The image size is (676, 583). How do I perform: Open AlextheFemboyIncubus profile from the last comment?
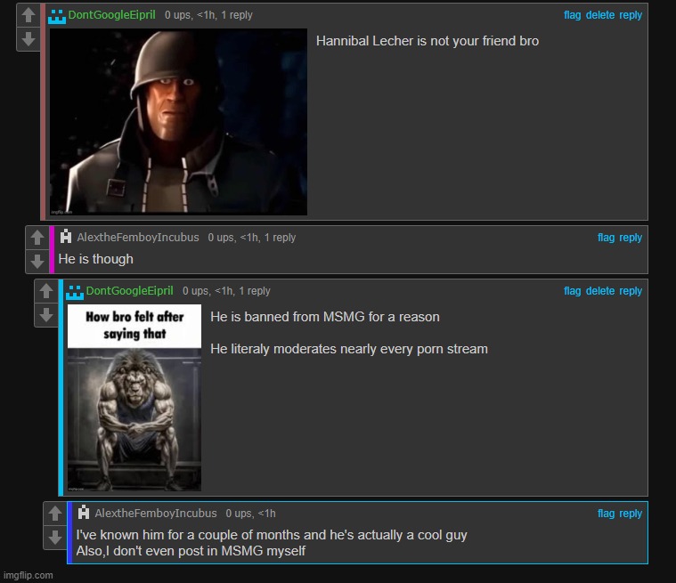tap(156, 514)
